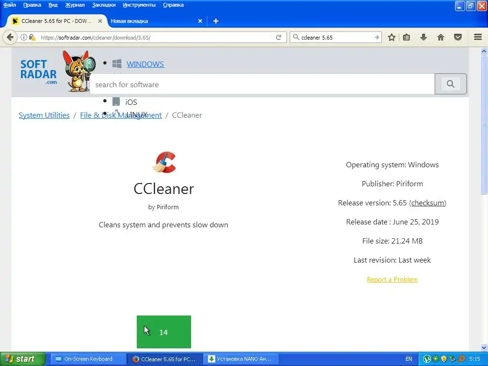
Task: Click the ccleaner 5.65 browser search field
Action: click(x=336, y=37)
